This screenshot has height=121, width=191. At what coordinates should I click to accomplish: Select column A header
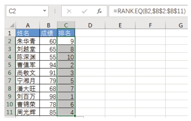tap(27, 26)
